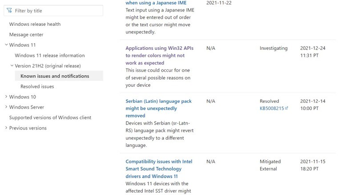Open the Japanese IME issue link
Viewport: 347px width, 195px height.
[x=156, y=3]
